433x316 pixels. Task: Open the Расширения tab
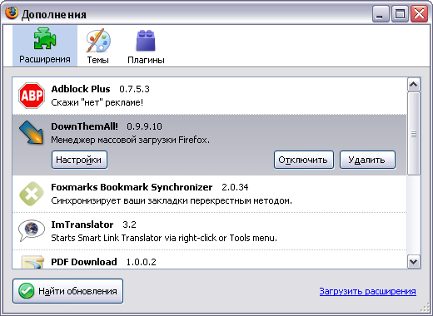click(45, 46)
